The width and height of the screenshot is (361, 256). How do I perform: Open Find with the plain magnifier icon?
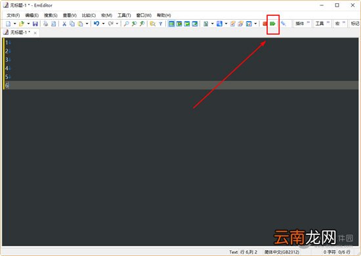126,24
